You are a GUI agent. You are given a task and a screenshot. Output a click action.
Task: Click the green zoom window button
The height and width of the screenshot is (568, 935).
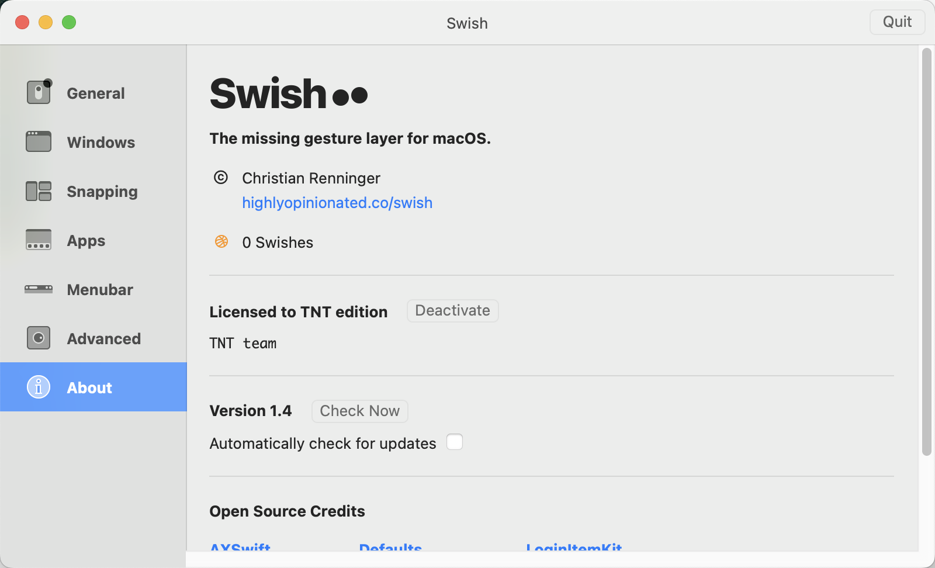69,22
